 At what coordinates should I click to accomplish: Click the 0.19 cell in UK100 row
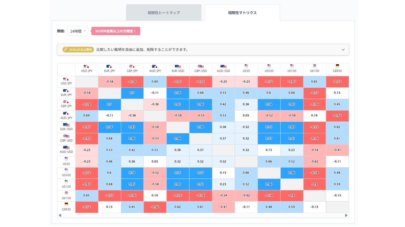click(155, 195)
